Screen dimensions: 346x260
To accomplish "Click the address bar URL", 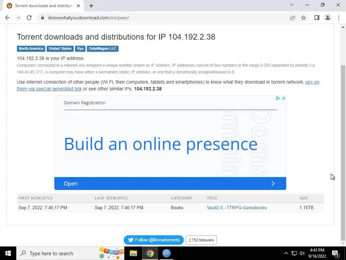I will click(89, 18).
